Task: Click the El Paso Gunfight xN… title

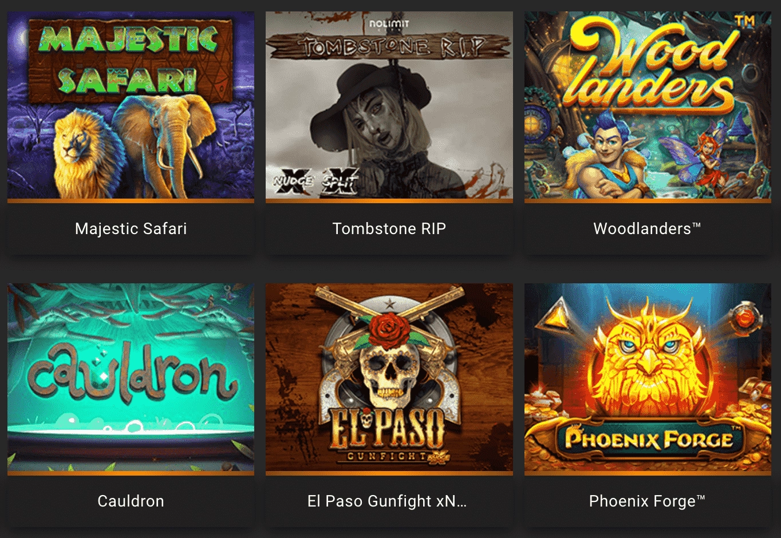Action: 387,501
